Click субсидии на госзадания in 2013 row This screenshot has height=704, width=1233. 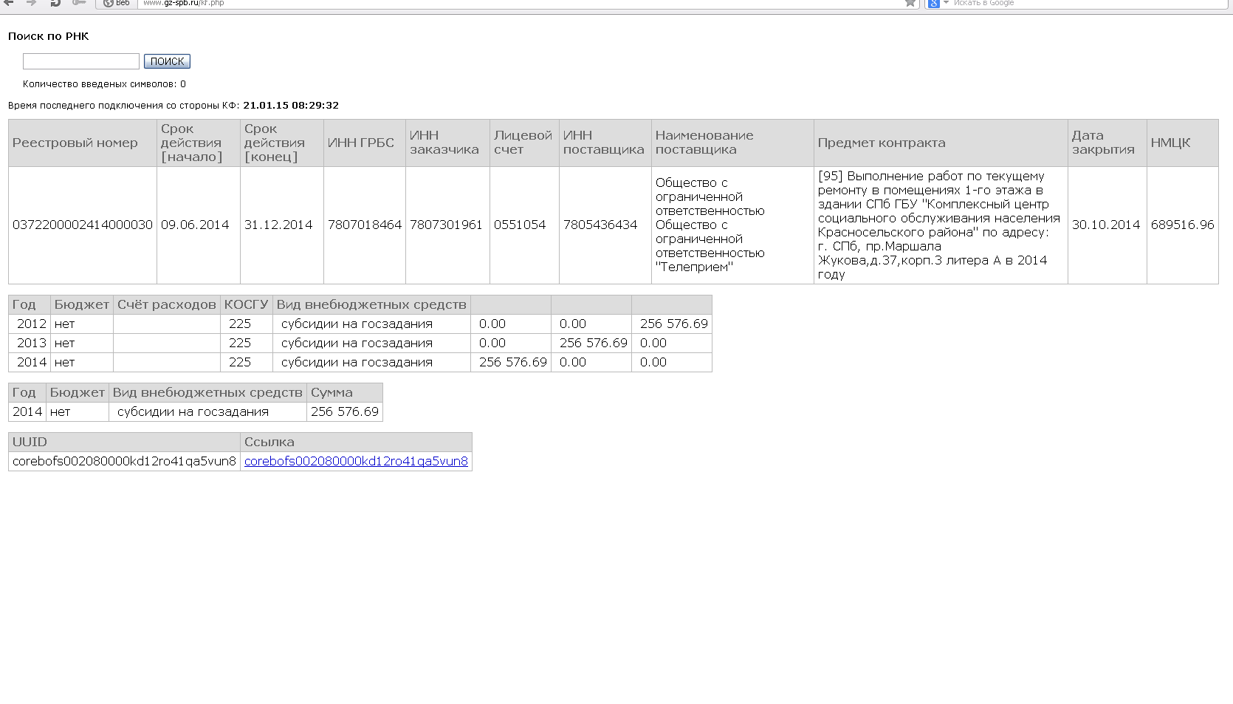tap(357, 343)
